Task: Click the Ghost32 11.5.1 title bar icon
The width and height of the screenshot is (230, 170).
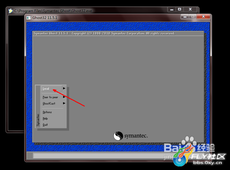Action: (x=29, y=18)
